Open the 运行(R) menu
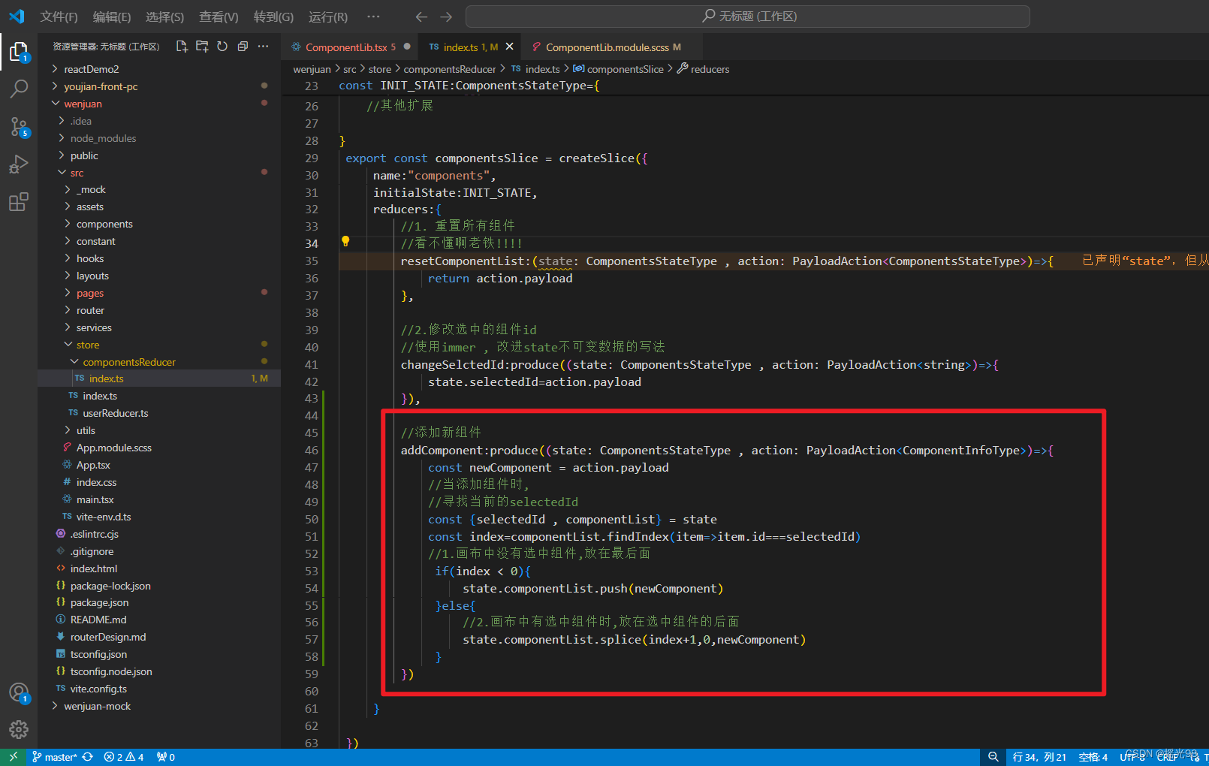Viewport: 1209px width, 766px height. tap(328, 17)
